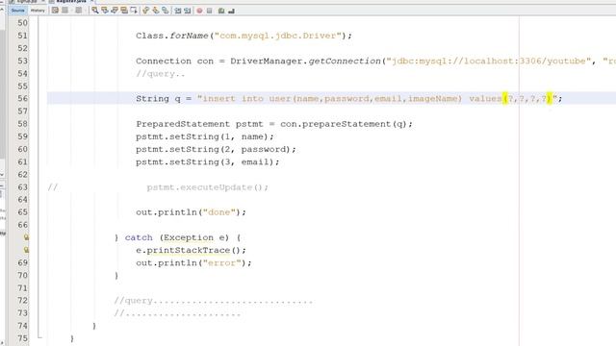Click the "com.mysql.jdbc.Driver" string
Viewport: 616px width, 346px height.
pos(278,36)
